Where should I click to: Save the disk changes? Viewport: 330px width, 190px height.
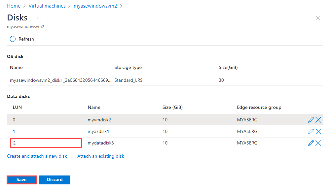[x=21, y=180]
